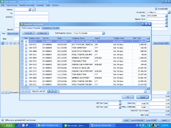This screenshot has width=171, height=128.
Task: Tick Xfer checkbox for DO-000024
Action: (26, 55)
